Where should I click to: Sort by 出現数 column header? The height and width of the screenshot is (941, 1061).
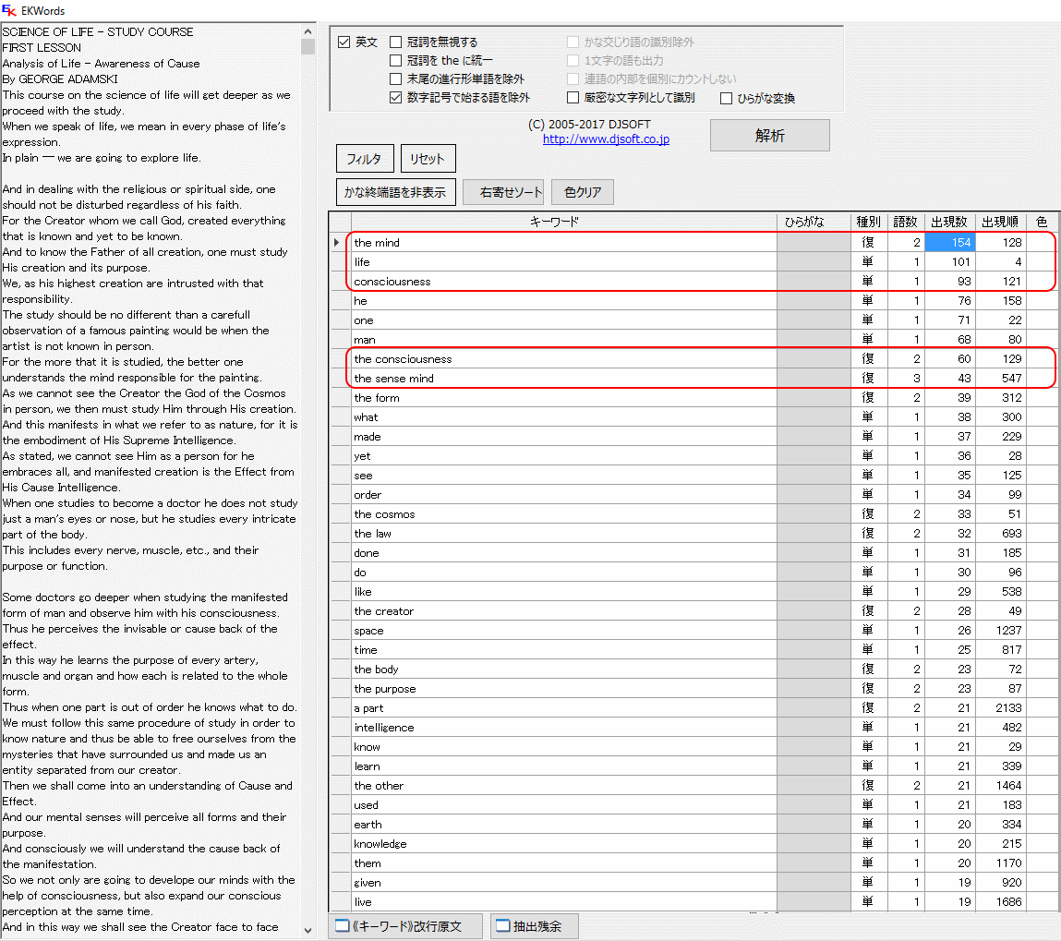click(x=949, y=222)
